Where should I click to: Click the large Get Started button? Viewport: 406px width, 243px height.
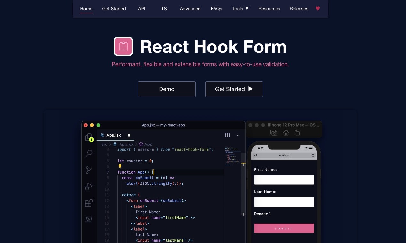[234, 89]
